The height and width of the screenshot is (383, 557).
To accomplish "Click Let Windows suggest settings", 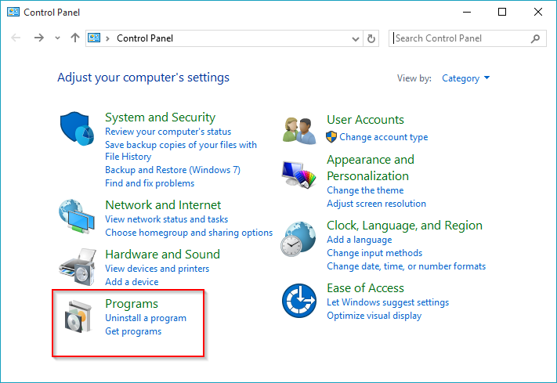I will 388,302.
